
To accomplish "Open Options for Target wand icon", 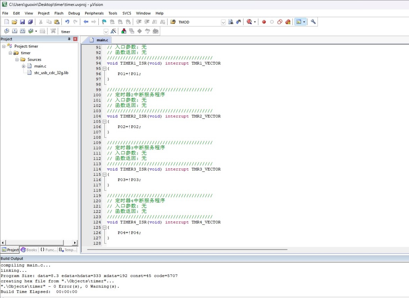I will (113, 31).
